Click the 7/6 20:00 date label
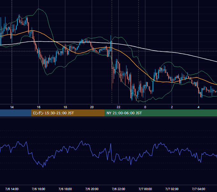The height and width of the screenshot is (192, 217). pyautogui.click(x=92, y=189)
